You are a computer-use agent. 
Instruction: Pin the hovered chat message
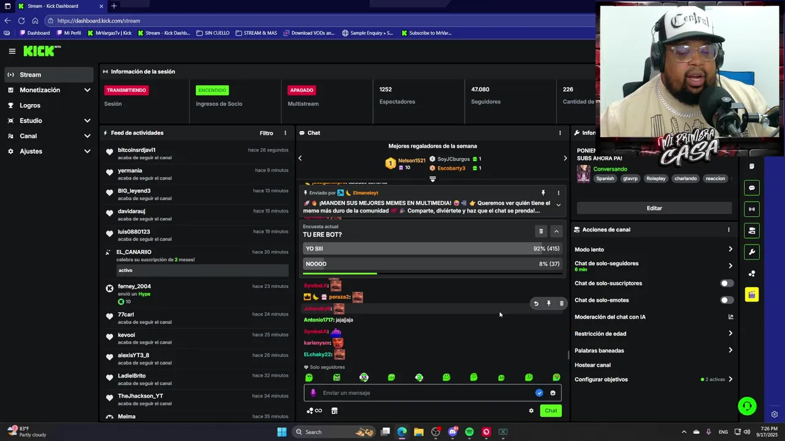548,304
